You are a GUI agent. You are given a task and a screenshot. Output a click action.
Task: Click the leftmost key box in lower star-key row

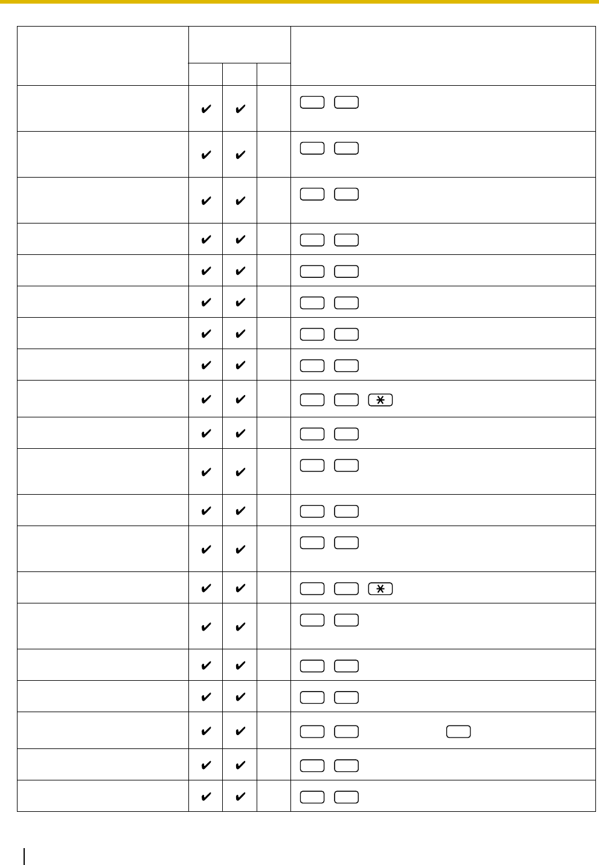point(312,588)
